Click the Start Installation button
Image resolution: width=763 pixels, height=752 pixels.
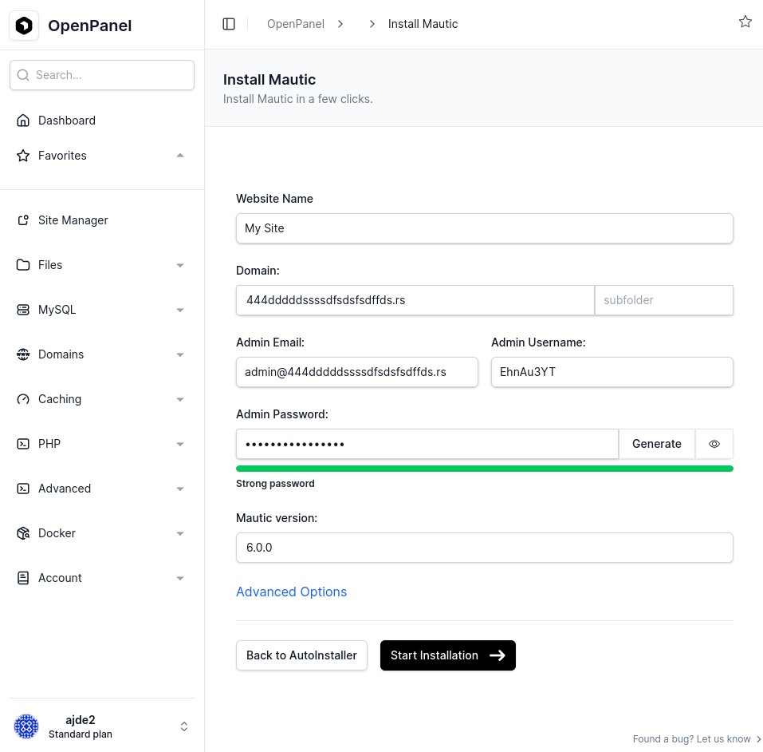pos(448,655)
